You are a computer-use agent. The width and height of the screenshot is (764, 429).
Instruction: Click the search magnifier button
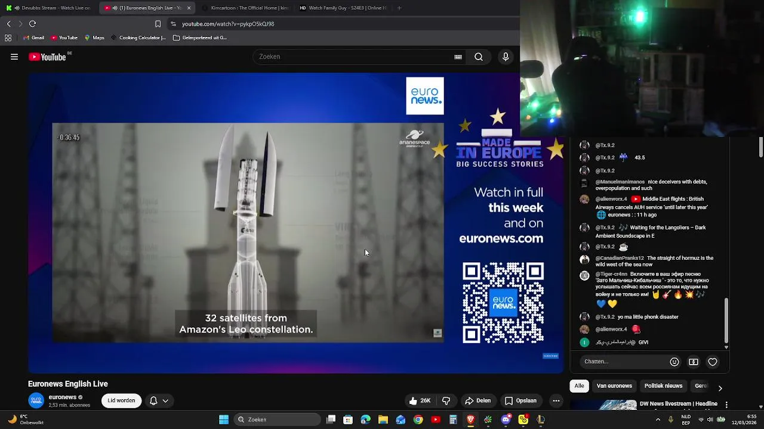pos(479,57)
